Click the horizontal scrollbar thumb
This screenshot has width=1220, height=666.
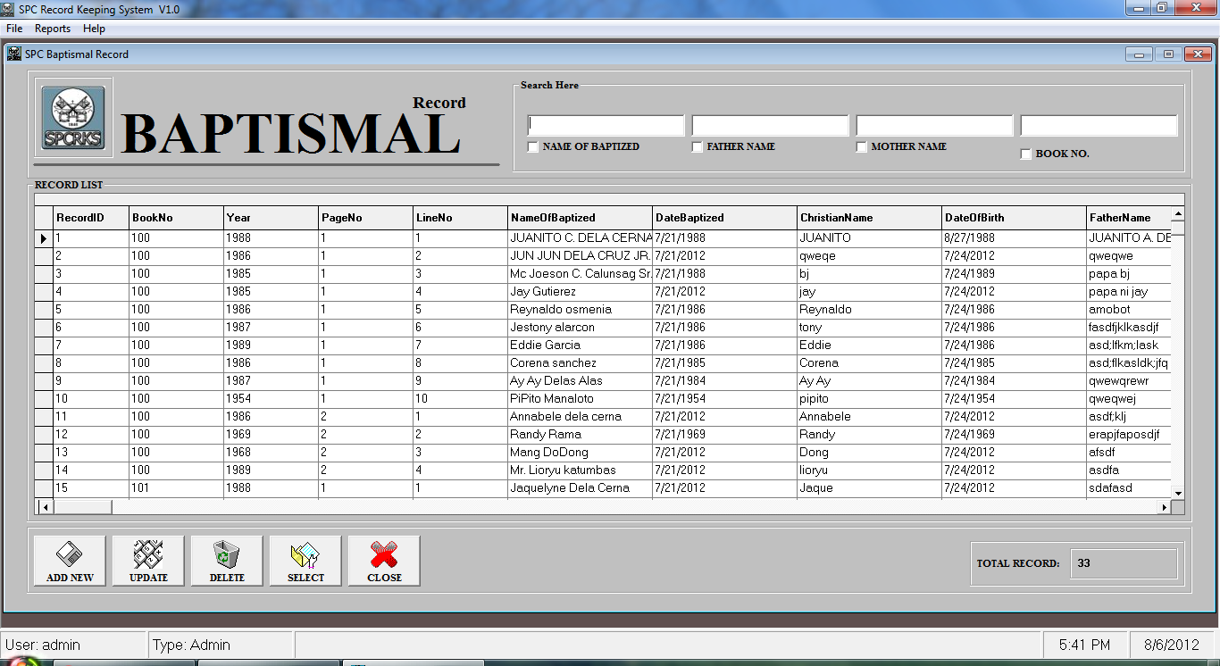point(83,507)
